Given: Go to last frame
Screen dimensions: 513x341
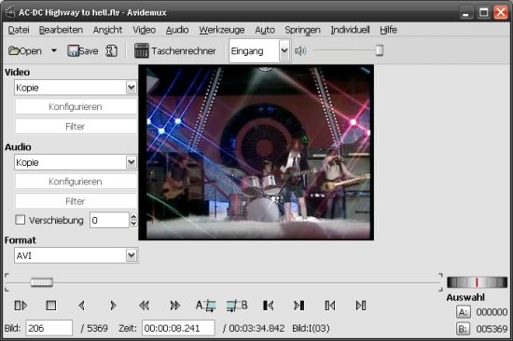Looking at the screenshot, I should tap(361, 306).
